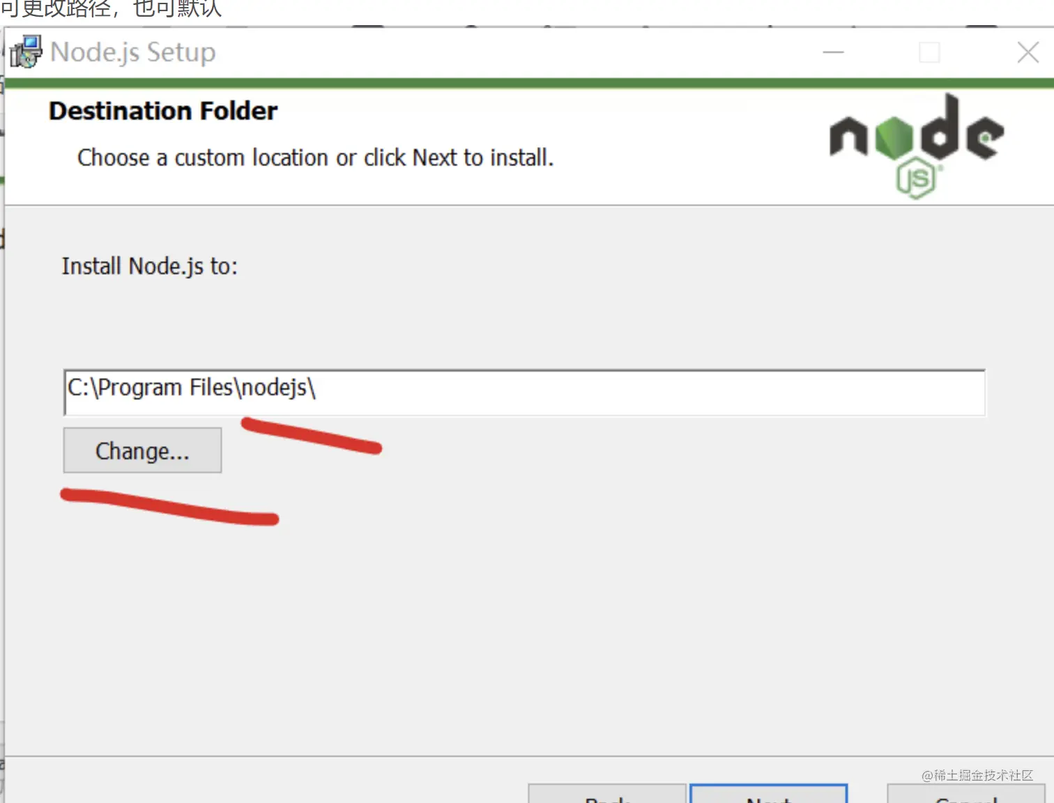This screenshot has width=1054, height=803.
Task: Click 'Choose a custom location' instruction text
Action: click(315, 158)
